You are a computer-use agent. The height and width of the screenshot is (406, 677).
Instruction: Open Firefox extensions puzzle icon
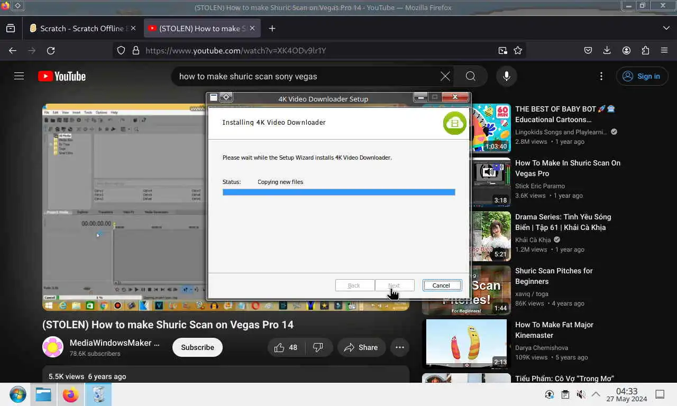tap(645, 51)
